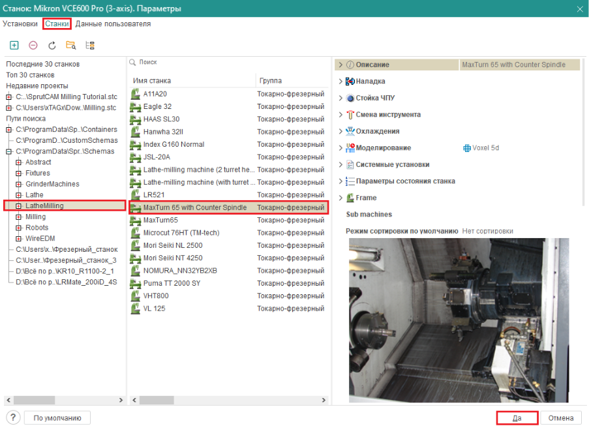Click the По умолчанию button
Screen dimensions: 589x426
(57, 418)
